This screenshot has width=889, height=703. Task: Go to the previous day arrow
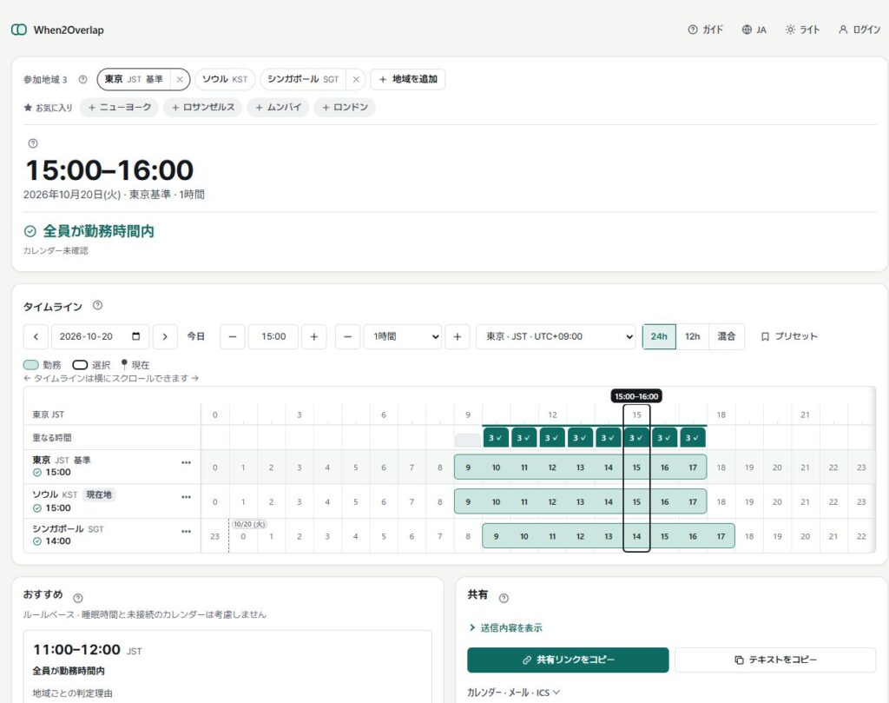(36, 336)
